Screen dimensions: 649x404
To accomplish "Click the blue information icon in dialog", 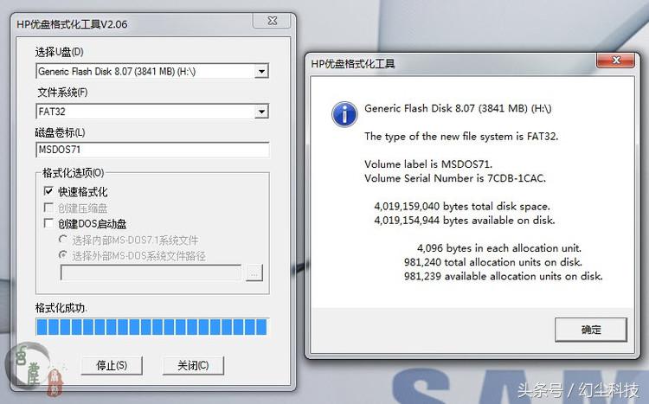I will point(344,114).
